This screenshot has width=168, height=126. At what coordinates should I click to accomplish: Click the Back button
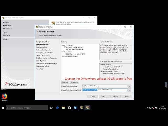[x=93, y=96]
